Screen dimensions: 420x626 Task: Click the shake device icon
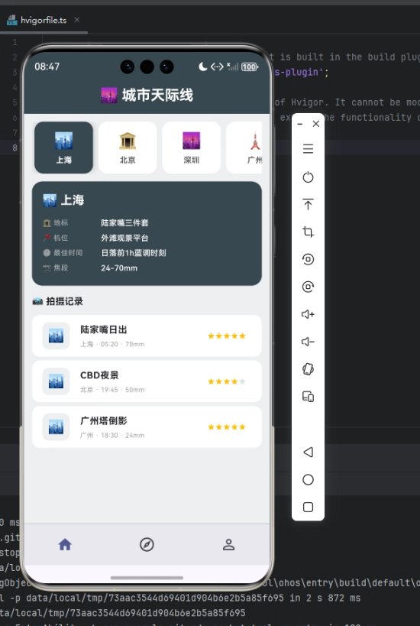click(308, 369)
